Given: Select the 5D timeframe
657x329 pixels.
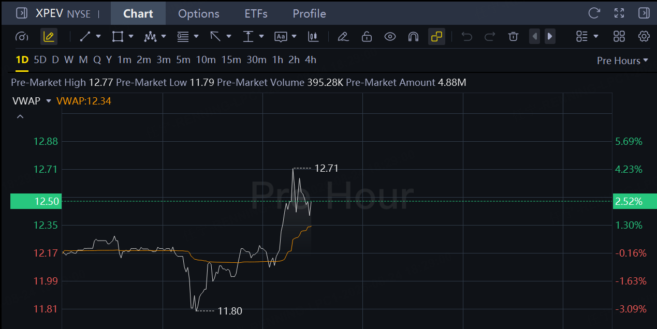Looking at the screenshot, I should pyautogui.click(x=40, y=60).
